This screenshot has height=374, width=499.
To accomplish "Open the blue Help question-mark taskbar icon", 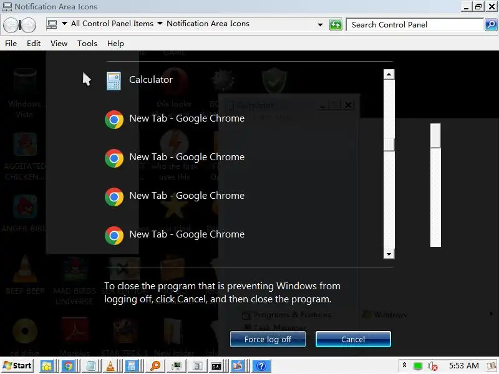I will click(261, 366).
